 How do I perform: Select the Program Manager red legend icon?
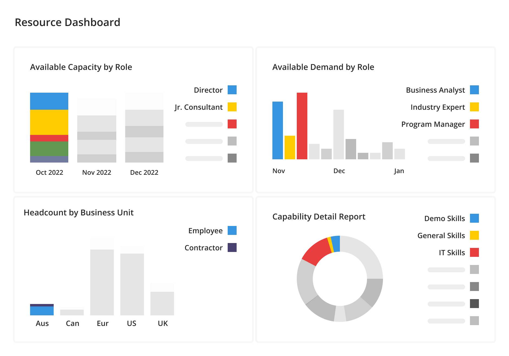coord(474,124)
